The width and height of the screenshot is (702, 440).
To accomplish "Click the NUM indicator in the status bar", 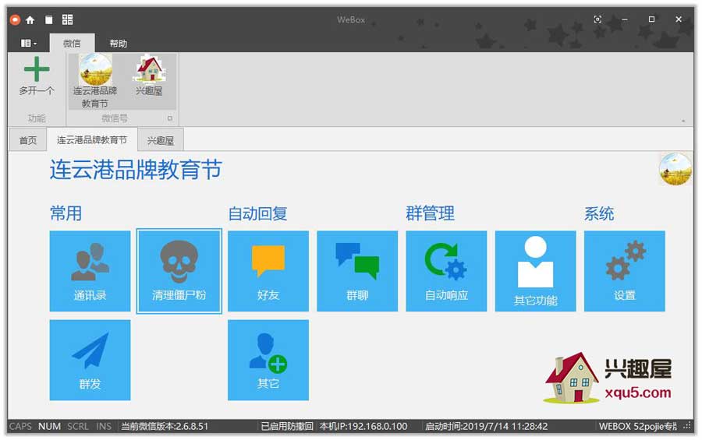I will pos(49,426).
